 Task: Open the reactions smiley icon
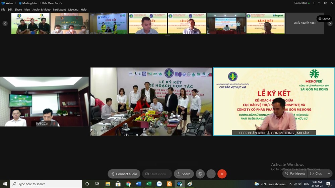200,174
